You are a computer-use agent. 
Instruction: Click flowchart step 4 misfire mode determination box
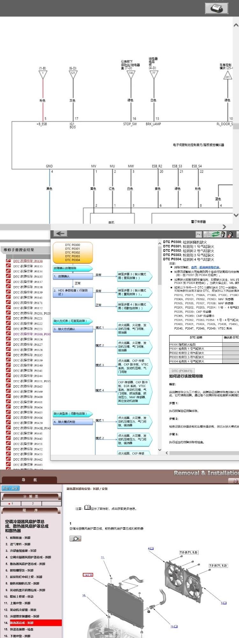click(x=73, y=422)
